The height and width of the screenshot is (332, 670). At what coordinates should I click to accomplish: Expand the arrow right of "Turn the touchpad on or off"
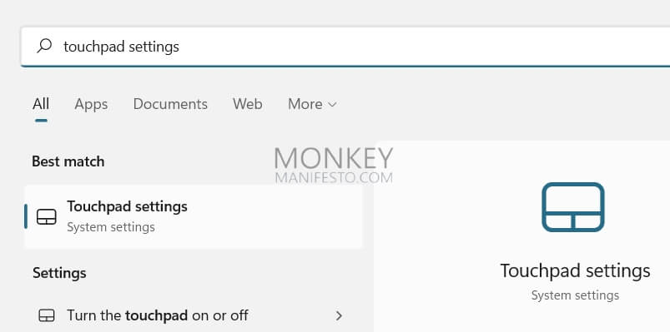tap(339, 316)
